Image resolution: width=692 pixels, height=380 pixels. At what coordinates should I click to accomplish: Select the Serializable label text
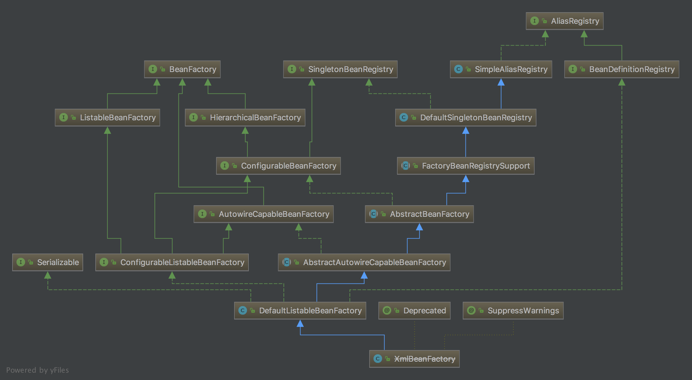pyautogui.click(x=58, y=262)
